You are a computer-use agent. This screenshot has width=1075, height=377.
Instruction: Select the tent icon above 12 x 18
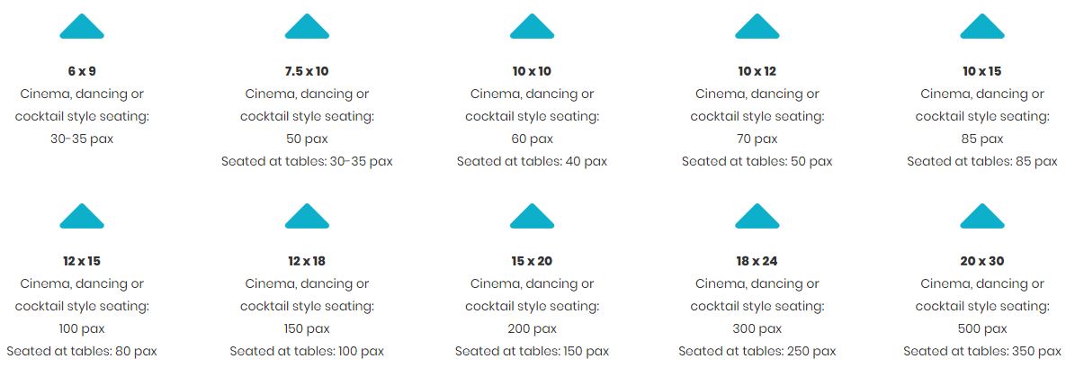[x=307, y=216]
